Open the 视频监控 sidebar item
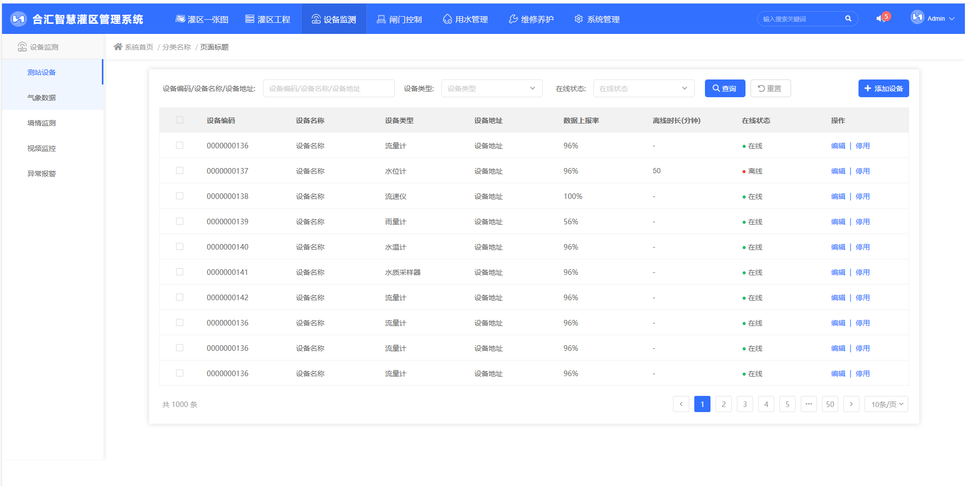Viewport: 971px width, 486px height. 42,148
